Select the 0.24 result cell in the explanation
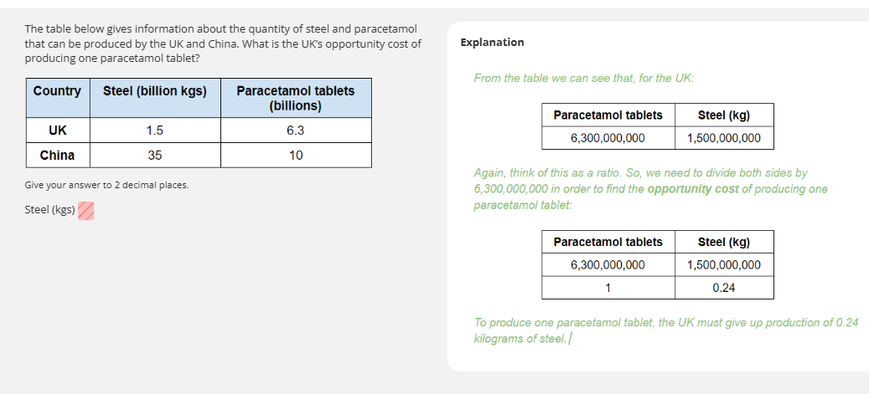869x394 pixels. [724, 288]
